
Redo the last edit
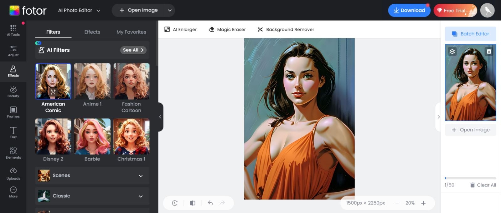coord(222,203)
